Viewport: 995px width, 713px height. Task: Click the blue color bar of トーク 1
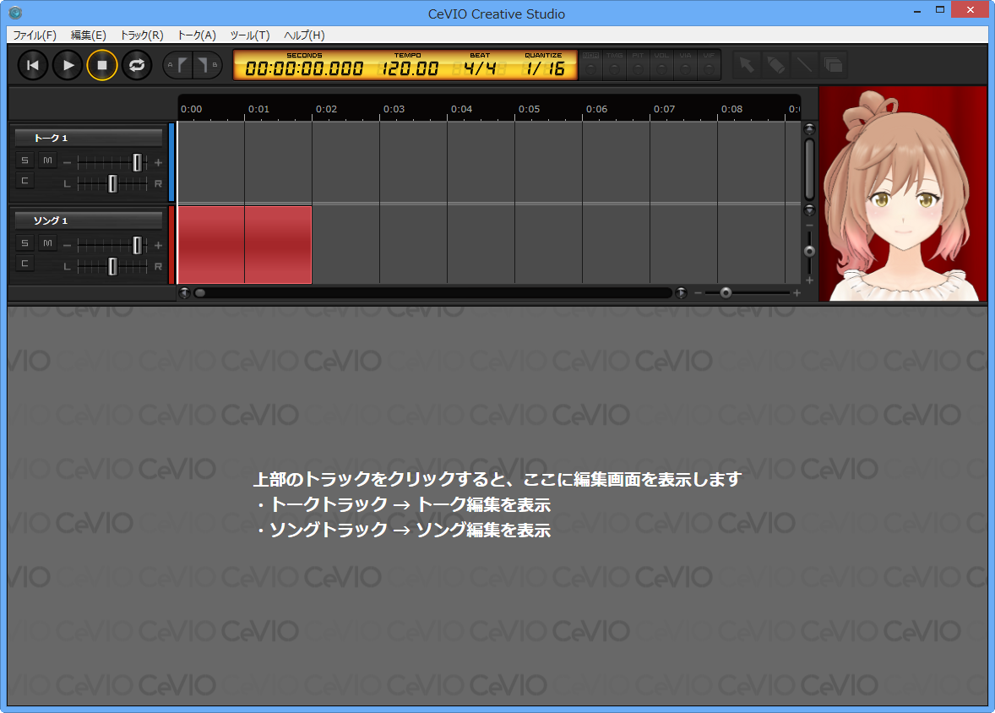point(171,162)
